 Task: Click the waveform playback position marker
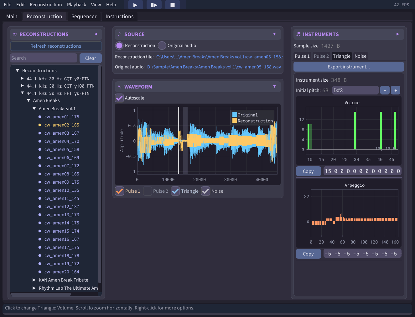pos(179,141)
